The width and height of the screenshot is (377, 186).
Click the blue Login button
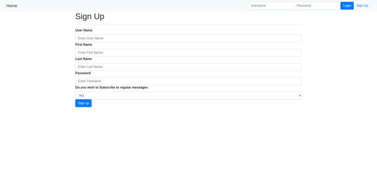coord(347,6)
